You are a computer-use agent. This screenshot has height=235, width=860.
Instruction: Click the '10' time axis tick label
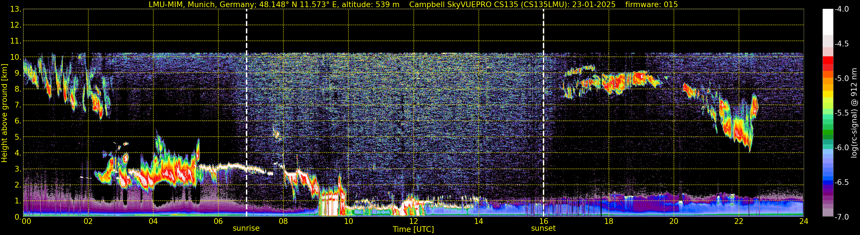pos(349,221)
